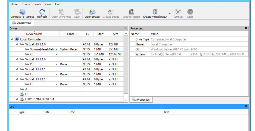This screenshot has width=255, height=131.
Task: Click the Remove toolbar icon
Action: [178, 12]
